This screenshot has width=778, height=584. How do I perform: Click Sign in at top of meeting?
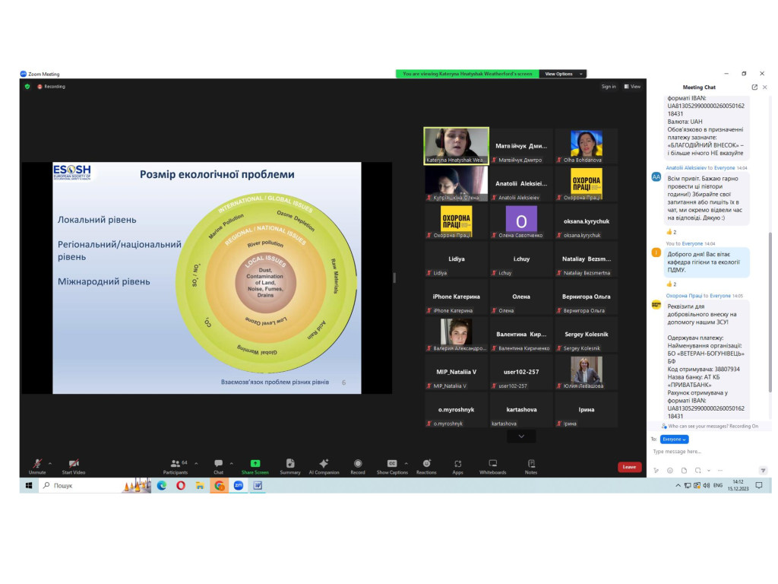(x=609, y=87)
